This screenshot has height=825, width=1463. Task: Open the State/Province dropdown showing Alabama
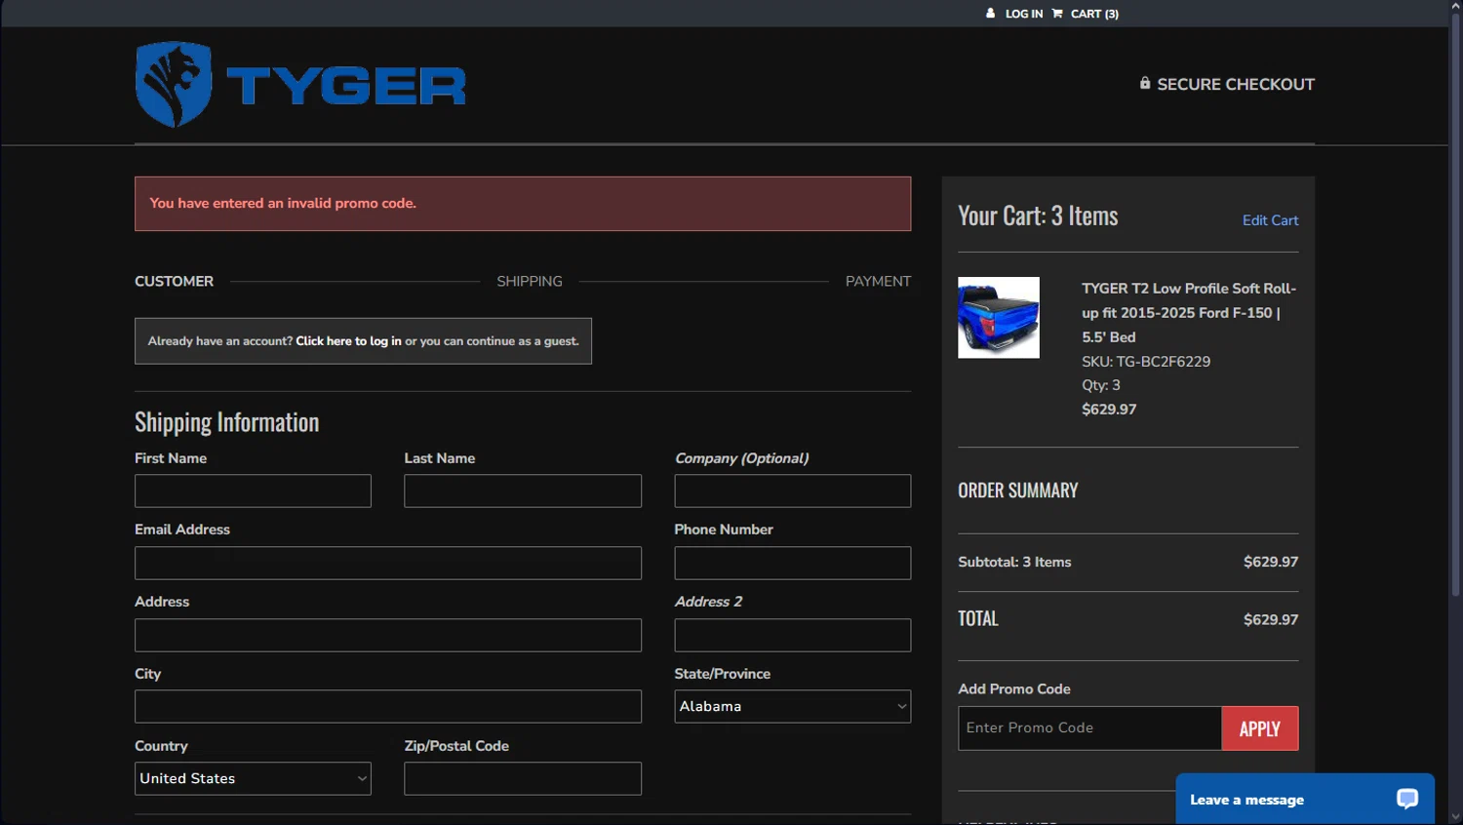pos(792,706)
